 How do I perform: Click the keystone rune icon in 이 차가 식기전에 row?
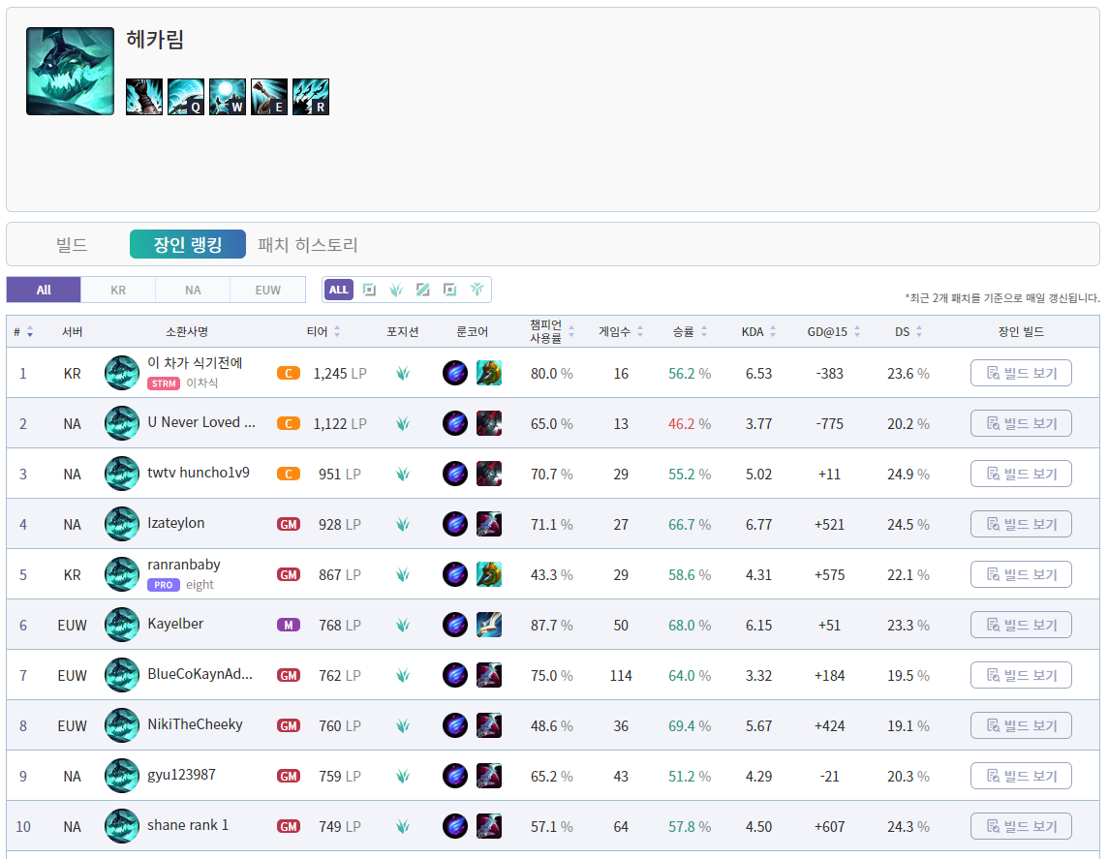[455, 373]
